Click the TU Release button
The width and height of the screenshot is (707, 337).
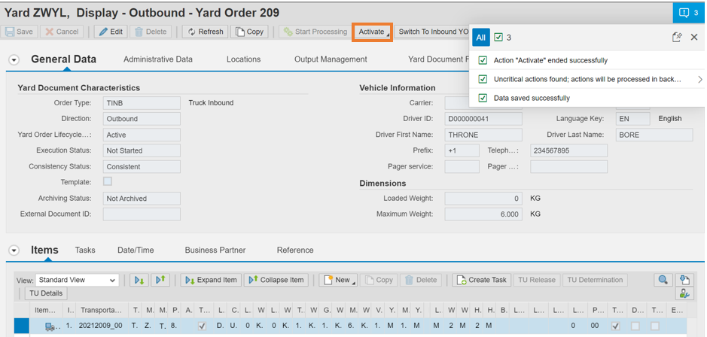537,280
